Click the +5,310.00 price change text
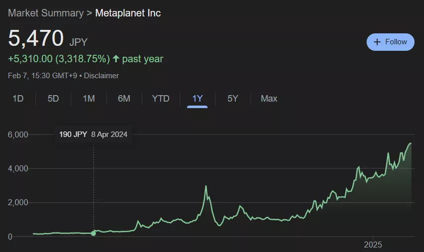The width and height of the screenshot is (424, 252). 30,59
